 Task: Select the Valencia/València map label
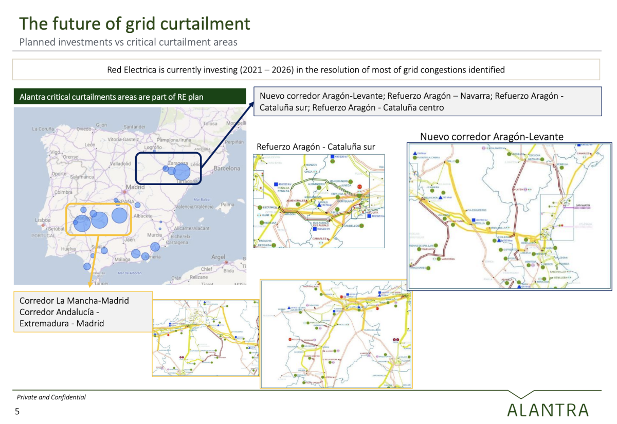pyautogui.click(x=194, y=206)
